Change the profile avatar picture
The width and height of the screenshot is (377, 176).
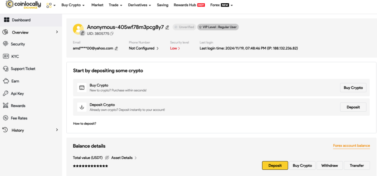coord(82,33)
